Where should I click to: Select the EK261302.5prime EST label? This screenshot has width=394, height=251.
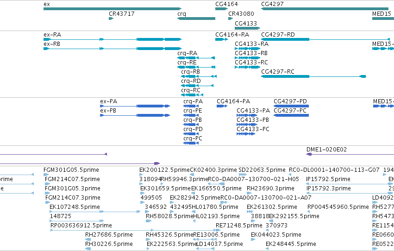(x=272, y=207)
